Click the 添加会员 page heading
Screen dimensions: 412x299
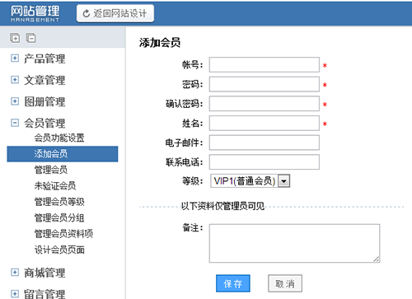160,43
